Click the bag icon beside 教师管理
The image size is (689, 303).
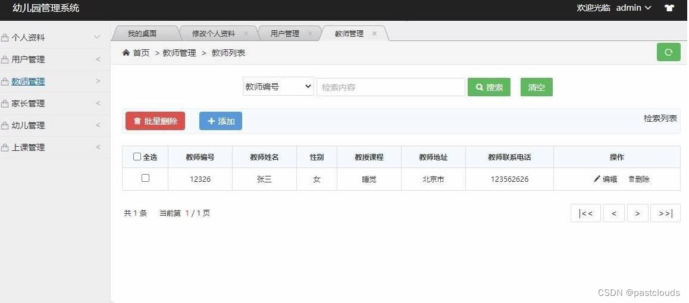point(5,81)
